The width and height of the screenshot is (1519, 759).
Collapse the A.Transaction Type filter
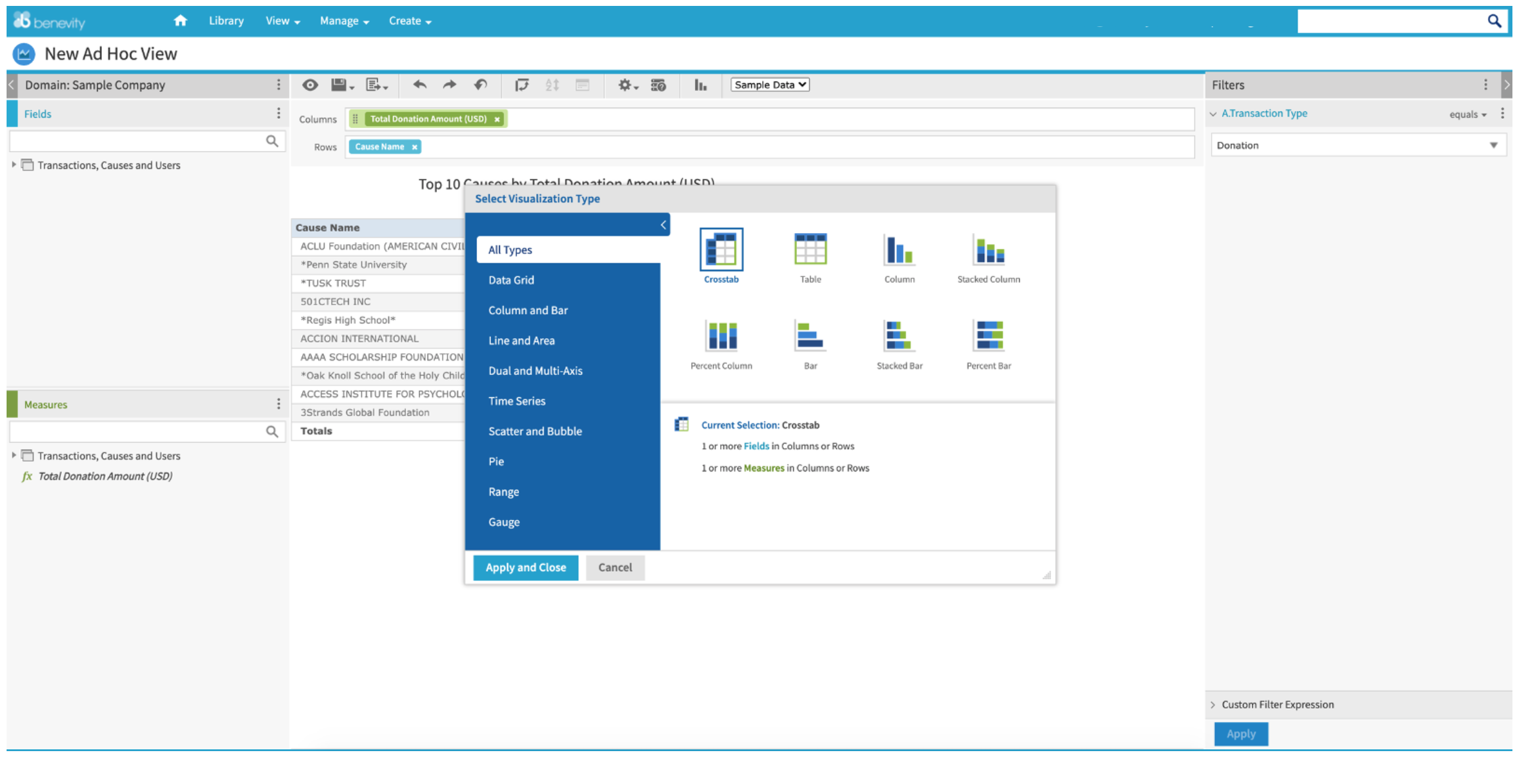point(1212,113)
